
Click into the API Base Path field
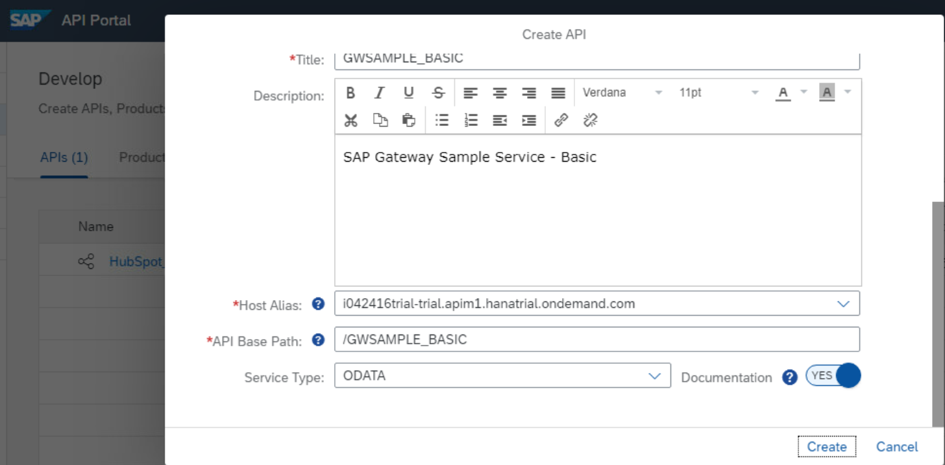click(x=597, y=340)
